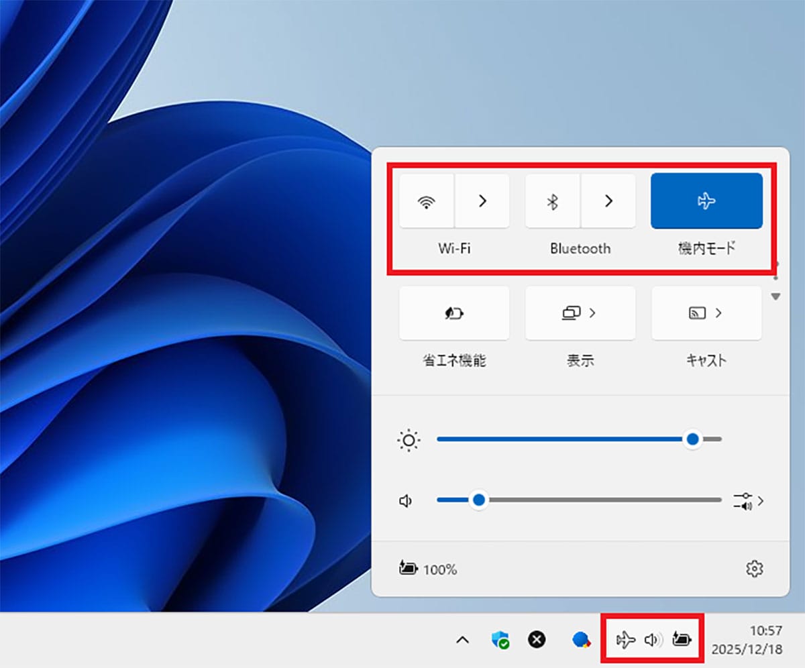Show hidden taskbar icons with the chevron
Screen dimensions: 805x668
pyautogui.click(x=462, y=639)
